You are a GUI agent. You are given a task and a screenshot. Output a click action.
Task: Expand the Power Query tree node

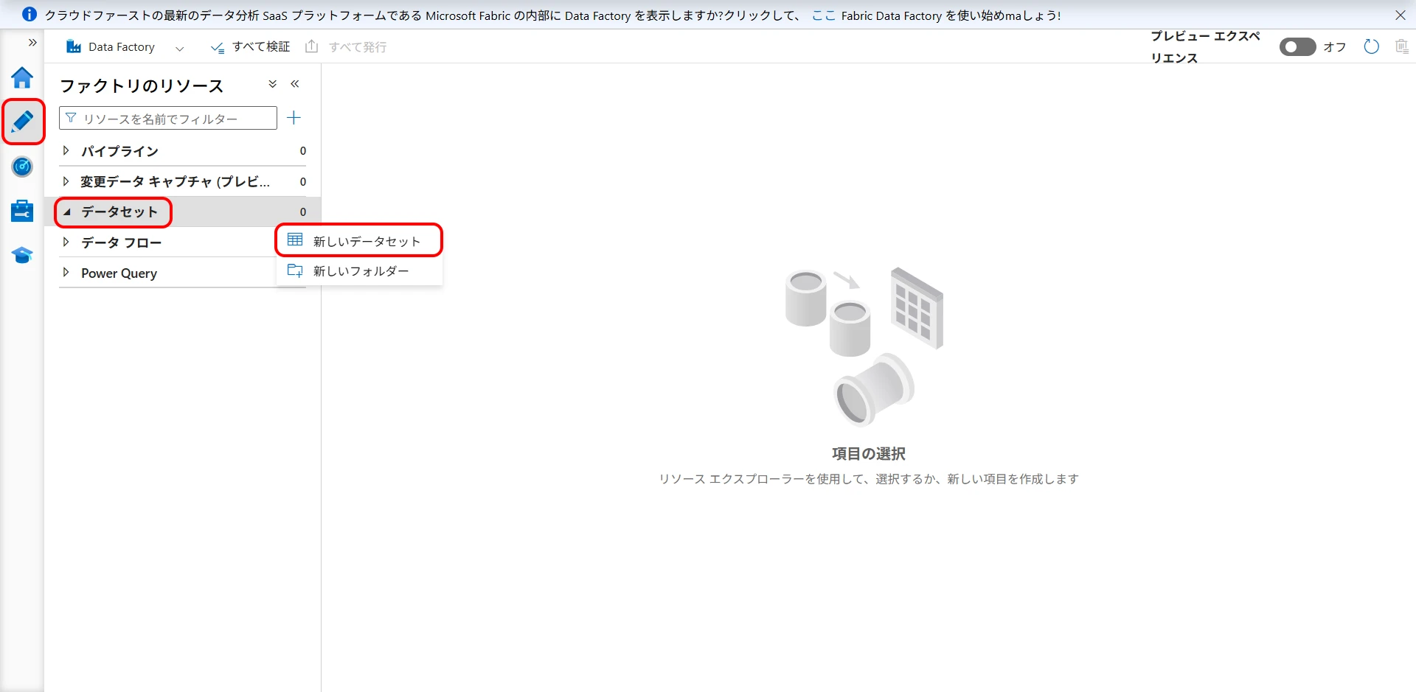click(66, 273)
